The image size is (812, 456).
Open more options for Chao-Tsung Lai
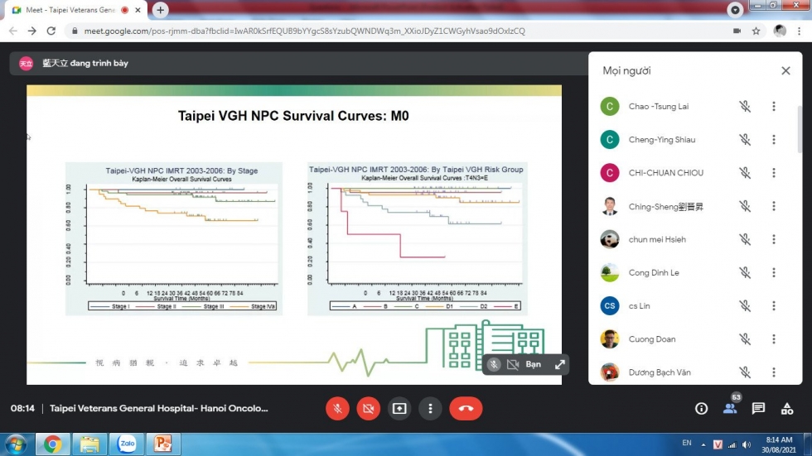773,106
